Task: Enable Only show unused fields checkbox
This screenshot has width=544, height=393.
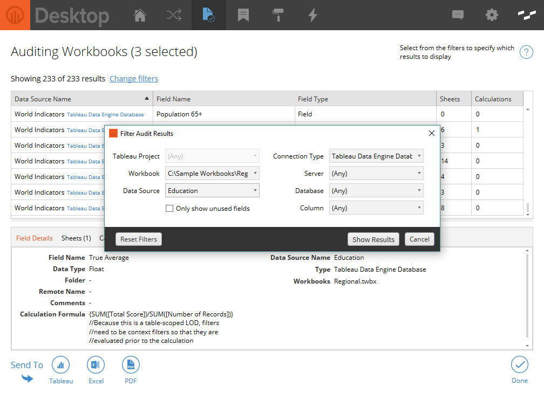Action: [x=169, y=209]
